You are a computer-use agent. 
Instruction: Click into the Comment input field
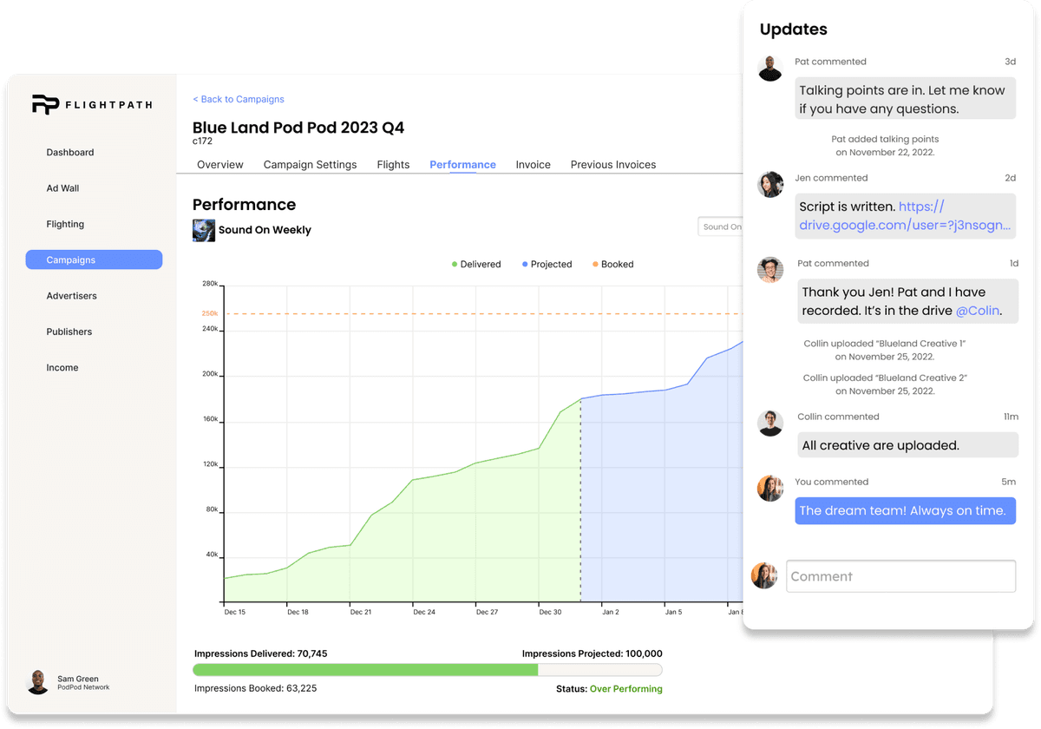(x=900, y=576)
